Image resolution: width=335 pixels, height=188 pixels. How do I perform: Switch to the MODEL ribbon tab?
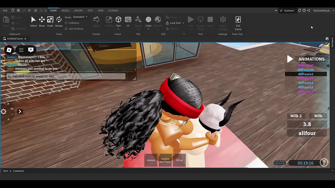(65, 10)
